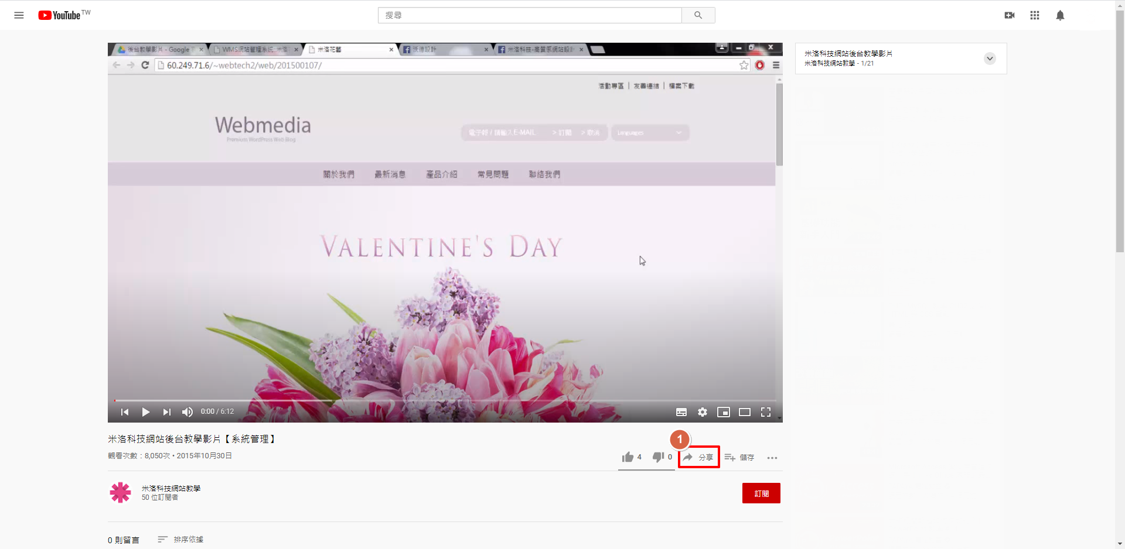Mute the video volume
The height and width of the screenshot is (549, 1125).
[x=187, y=412]
